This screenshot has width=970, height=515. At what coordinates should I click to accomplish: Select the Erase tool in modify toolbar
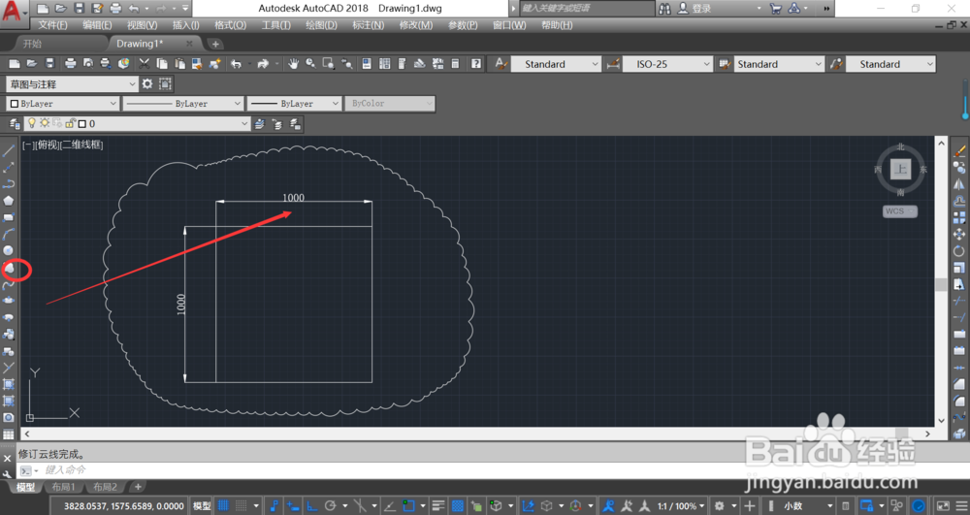click(959, 150)
